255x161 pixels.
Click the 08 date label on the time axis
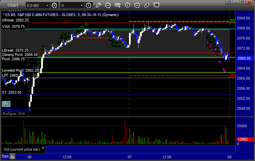point(230,157)
